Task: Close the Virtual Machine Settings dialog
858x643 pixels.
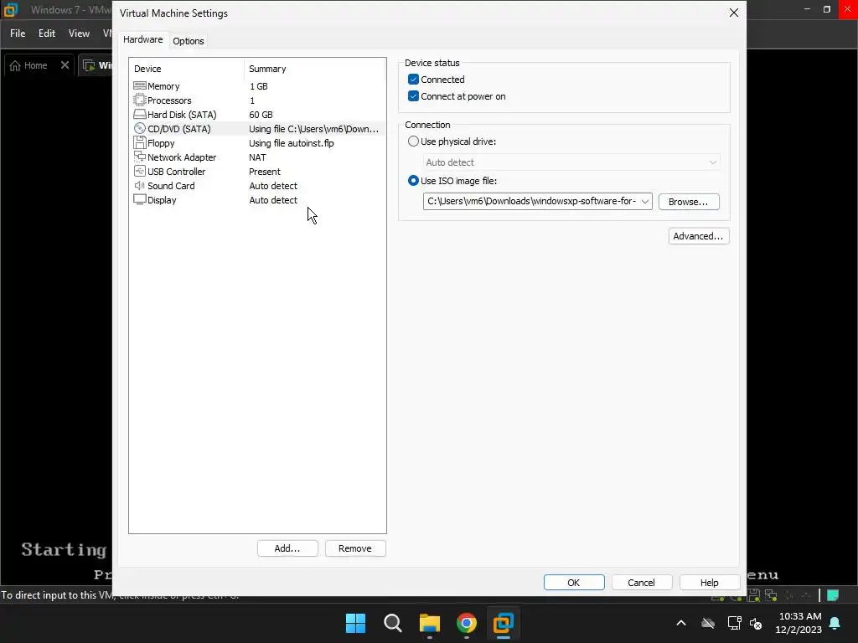Action: point(734,13)
